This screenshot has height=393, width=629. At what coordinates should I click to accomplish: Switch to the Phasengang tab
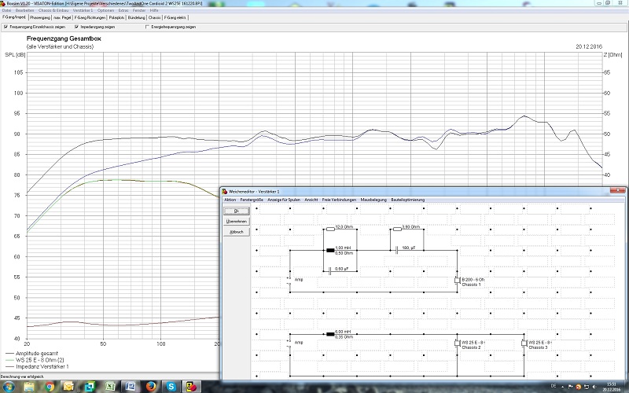[x=40, y=17]
